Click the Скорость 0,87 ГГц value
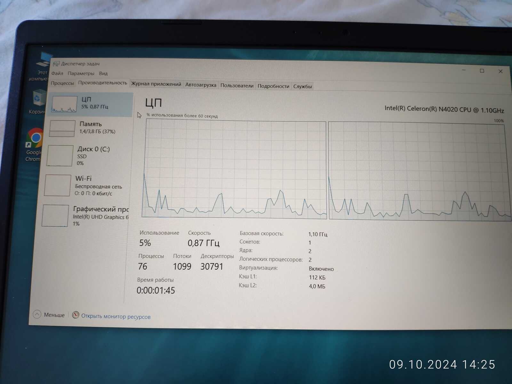The image size is (512, 384). [204, 243]
